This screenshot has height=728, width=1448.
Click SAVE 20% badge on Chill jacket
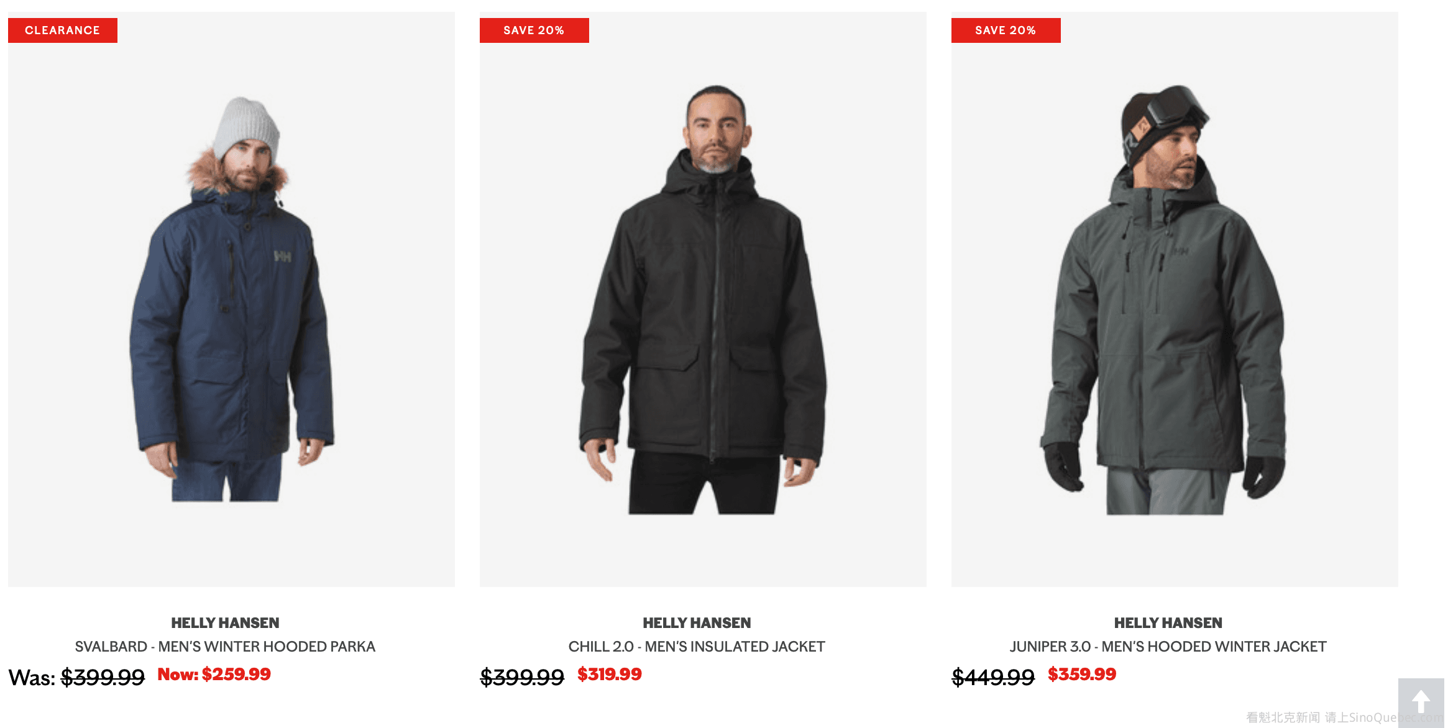click(534, 30)
